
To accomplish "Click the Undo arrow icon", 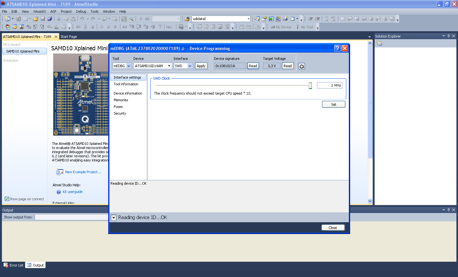I will tap(82, 19).
